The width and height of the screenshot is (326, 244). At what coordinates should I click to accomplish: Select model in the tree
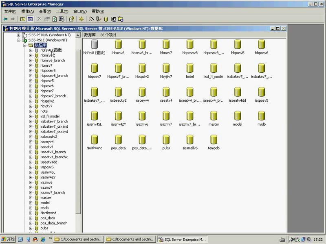[x=45, y=203]
